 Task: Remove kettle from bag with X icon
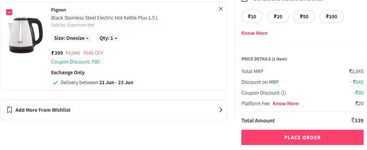point(220,9)
